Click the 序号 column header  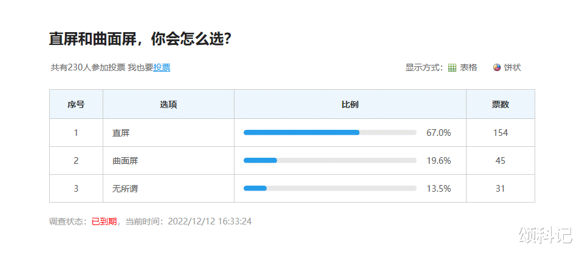coord(76,104)
